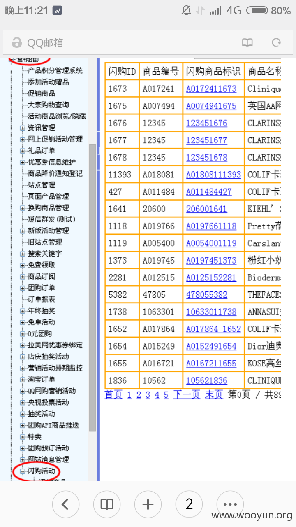This screenshot has width=296, height=527.
Task: Open link A0125152281
Action: pos(211,277)
